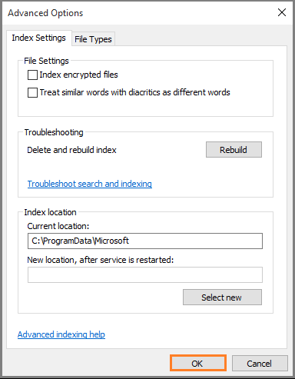Click the empty New location text box
Screen dimensions: 295x379
coord(145,274)
